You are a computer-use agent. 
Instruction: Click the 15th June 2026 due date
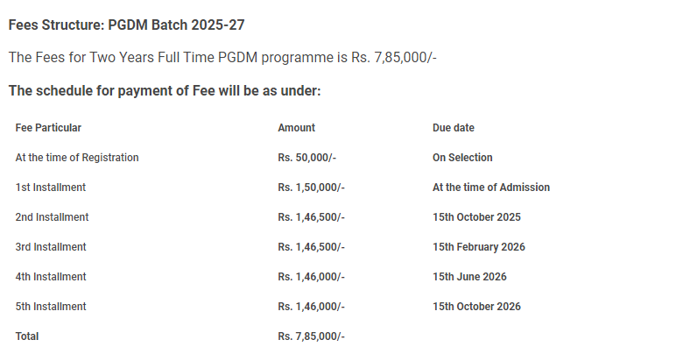[x=469, y=277]
